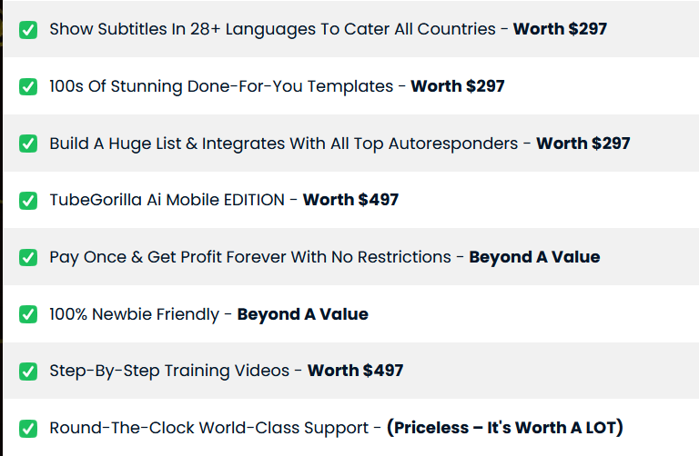This screenshot has height=456, width=699.
Task: Click 'Beyond A Value' after 100% Newbie Friendly
Action: pos(302,314)
